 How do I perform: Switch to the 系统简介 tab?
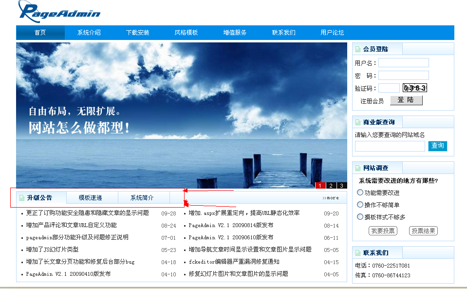142,198
